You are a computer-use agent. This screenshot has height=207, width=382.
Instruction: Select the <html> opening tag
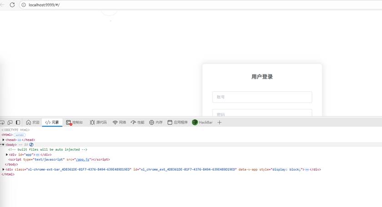[7, 135]
